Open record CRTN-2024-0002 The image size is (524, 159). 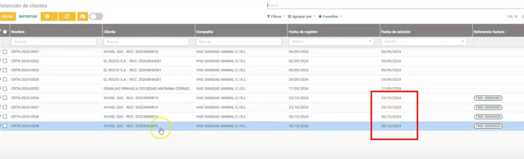click(x=25, y=61)
